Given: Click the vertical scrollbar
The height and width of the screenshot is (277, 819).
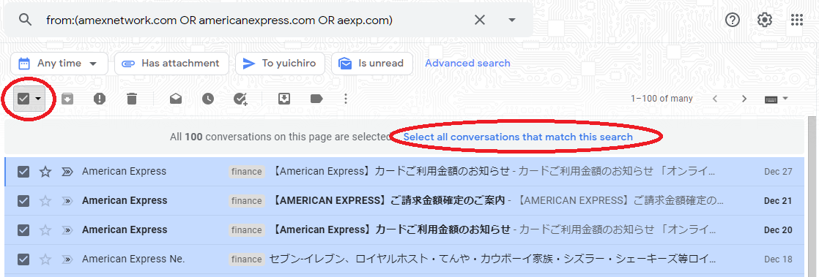Looking at the screenshot, I should 812,197.
